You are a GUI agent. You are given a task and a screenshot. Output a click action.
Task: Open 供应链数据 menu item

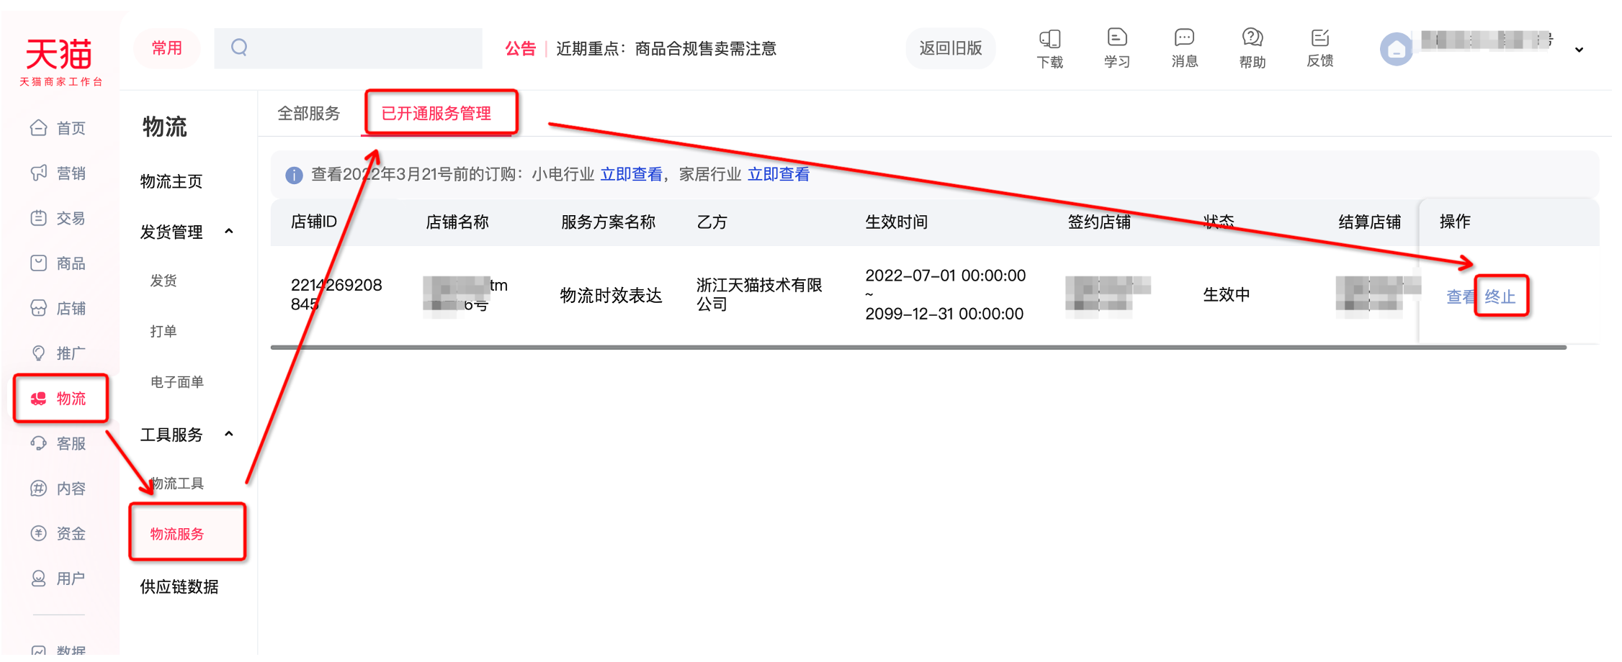[x=179, y=586]
